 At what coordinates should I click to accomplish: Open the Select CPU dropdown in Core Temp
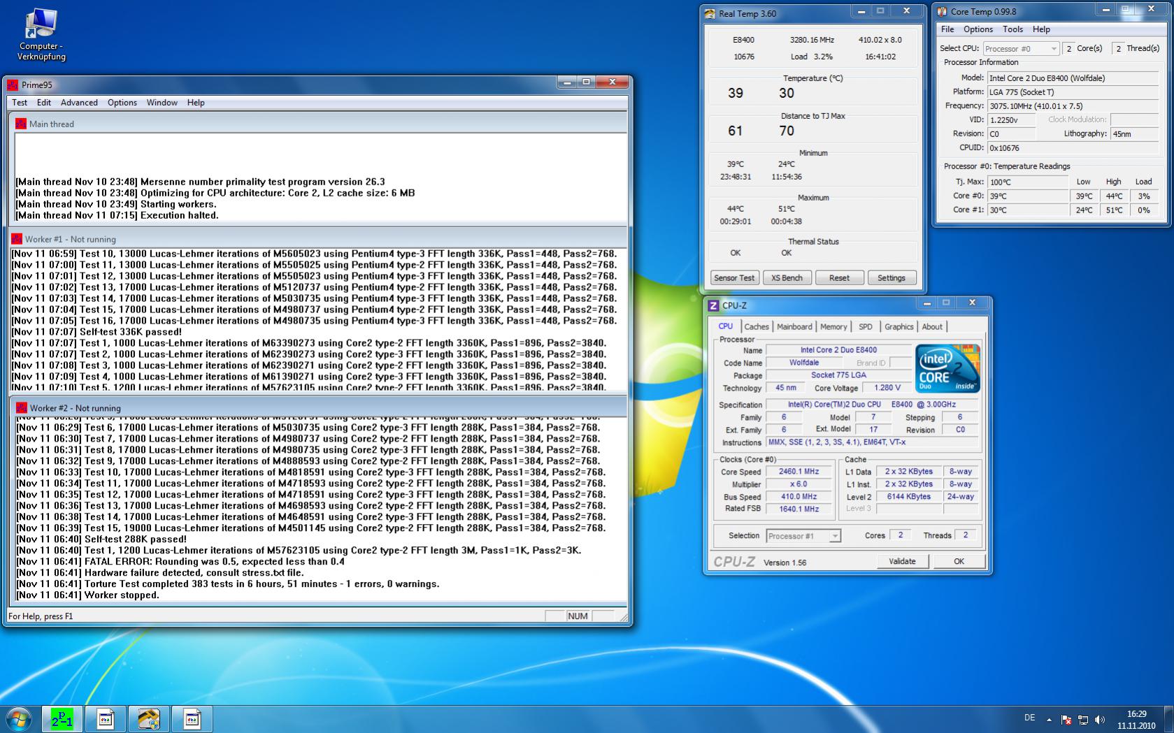click(x=1022, y=48)
